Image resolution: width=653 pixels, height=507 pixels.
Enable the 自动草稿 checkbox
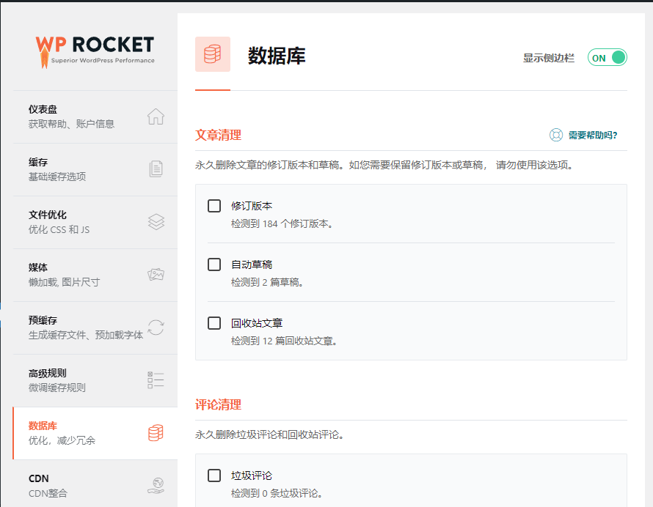214,264
